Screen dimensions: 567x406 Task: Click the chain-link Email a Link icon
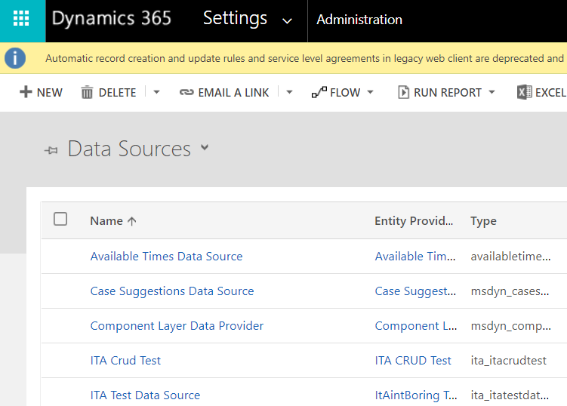pos(186,93)
